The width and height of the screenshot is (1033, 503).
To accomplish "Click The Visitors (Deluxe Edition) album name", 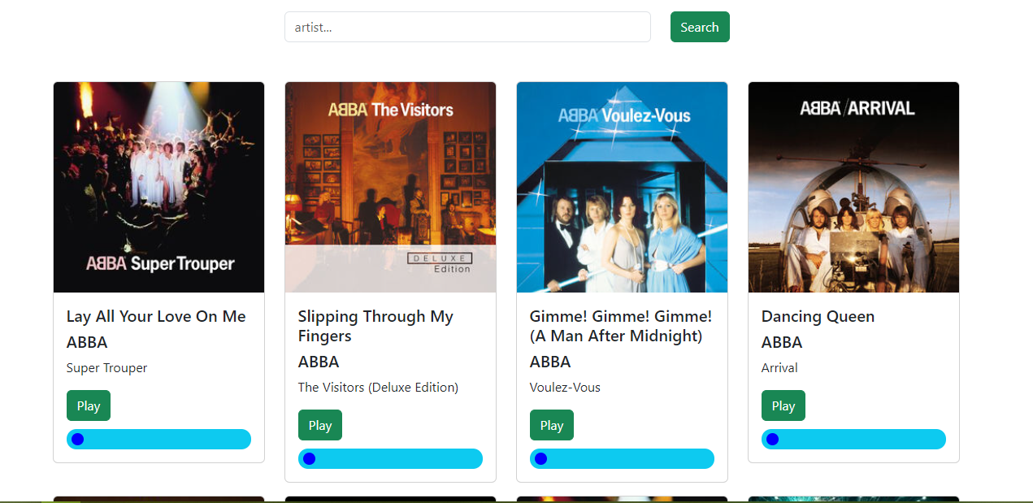I will click(378, 388).
